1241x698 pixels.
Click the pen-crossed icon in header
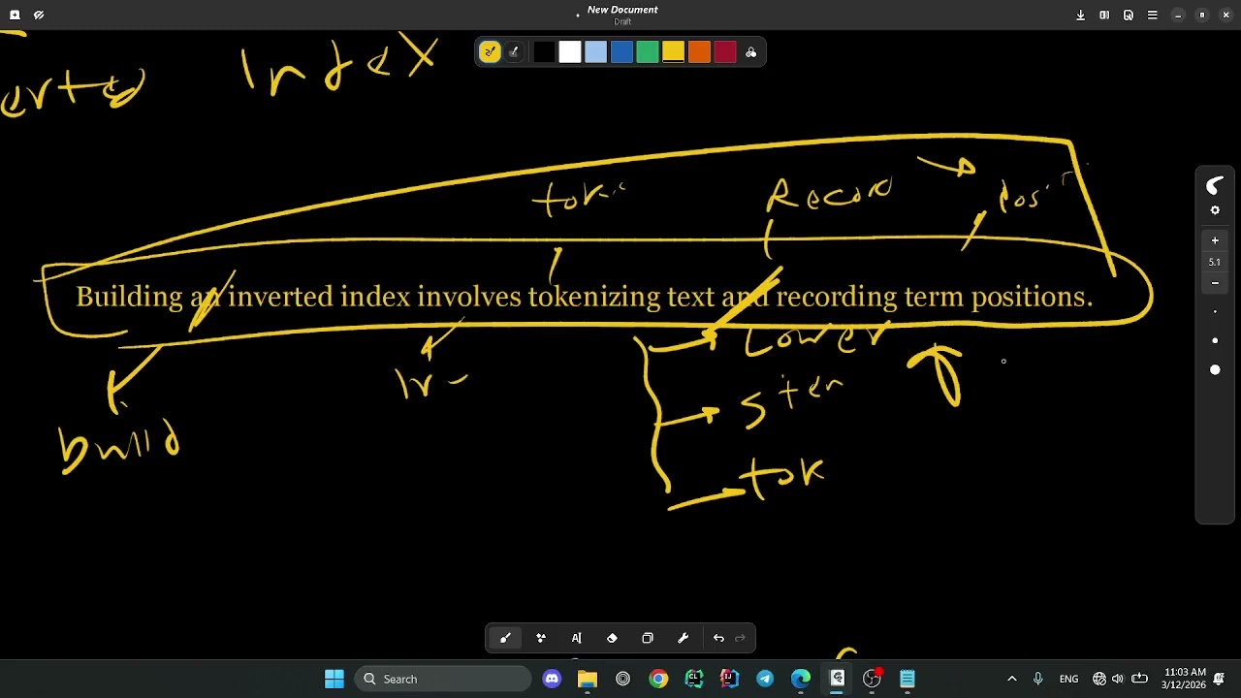(x=39, y=15)
